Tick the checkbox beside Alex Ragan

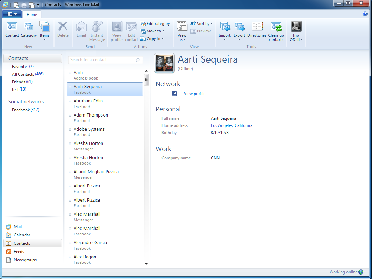pos(70,257)
